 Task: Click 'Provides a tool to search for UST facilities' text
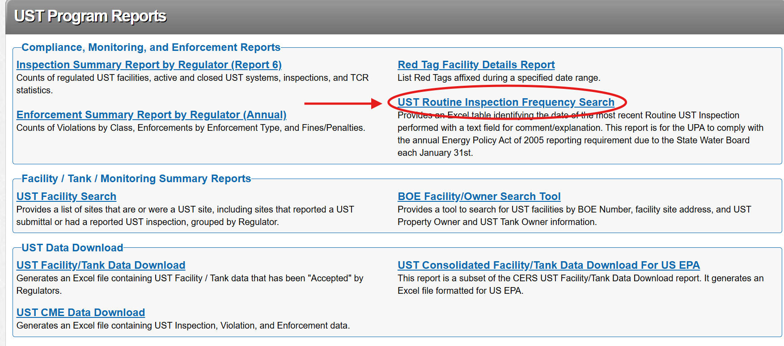pos(574,216)
